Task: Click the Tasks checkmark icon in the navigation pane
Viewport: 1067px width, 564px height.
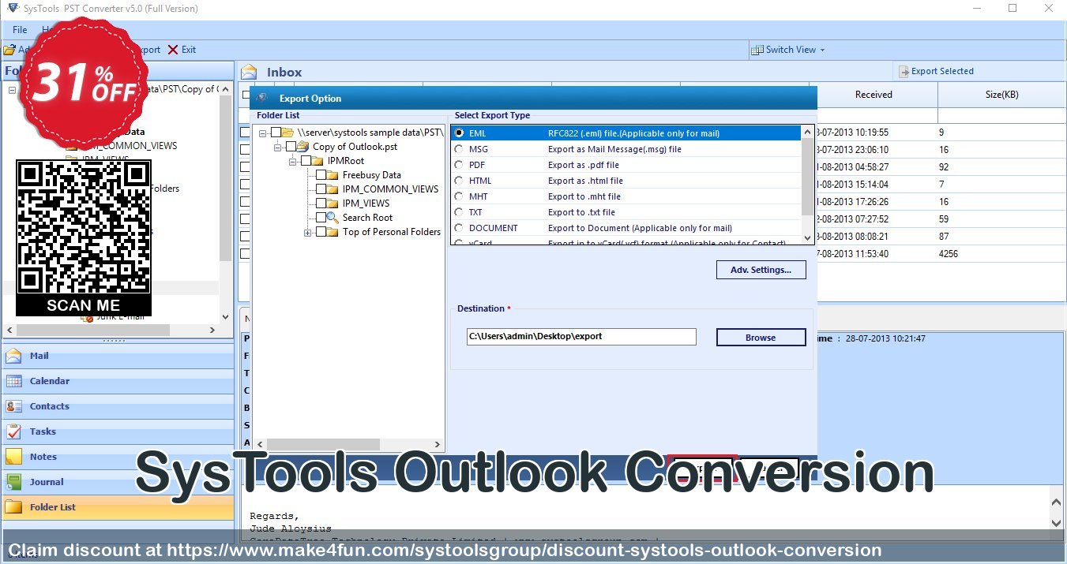Action: point(13,431)
